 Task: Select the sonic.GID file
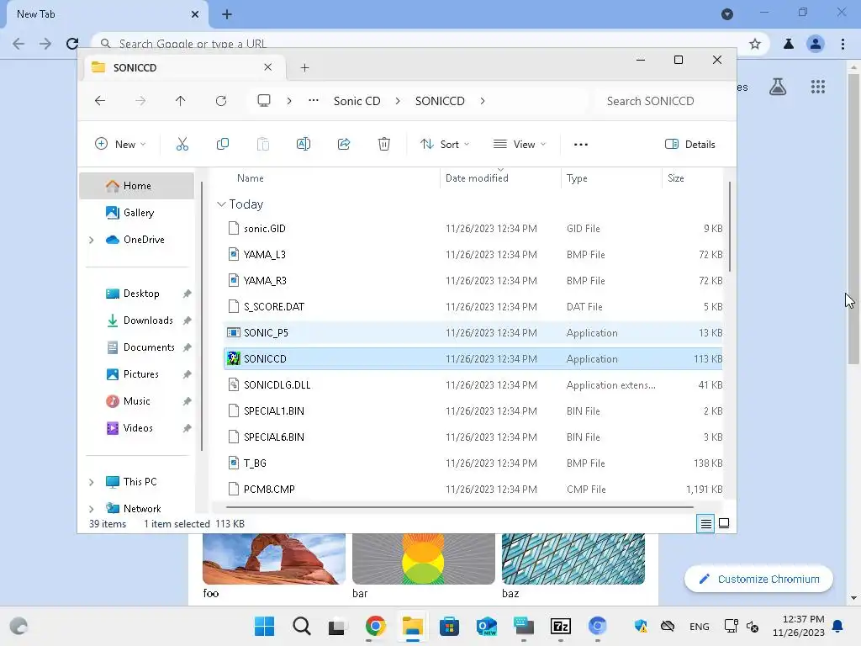pyautogui.click(x=473, y=229)
